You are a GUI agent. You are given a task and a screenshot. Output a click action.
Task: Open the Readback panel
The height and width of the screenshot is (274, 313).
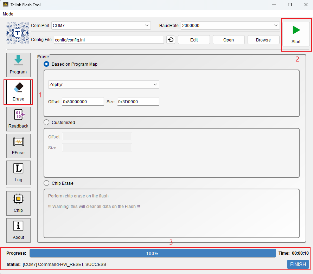point(18,119)
